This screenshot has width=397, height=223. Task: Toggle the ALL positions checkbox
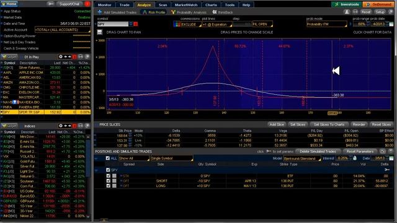(x=107, y=158)
